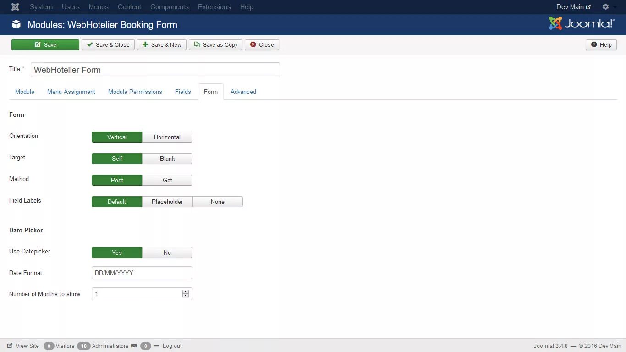Viewport: 626px width, 352px height.
Task: Click the Title input field
Action: point(155,70)
